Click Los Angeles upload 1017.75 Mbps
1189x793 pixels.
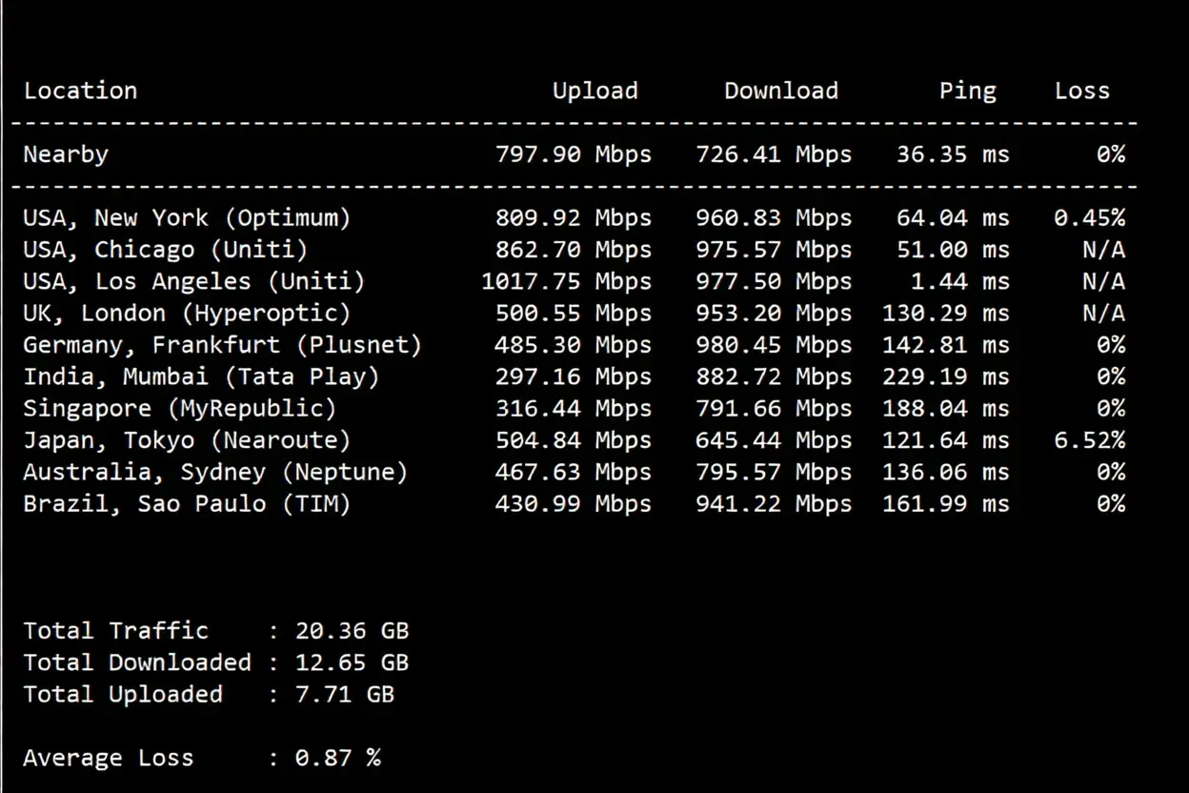[x=567, y=282]
